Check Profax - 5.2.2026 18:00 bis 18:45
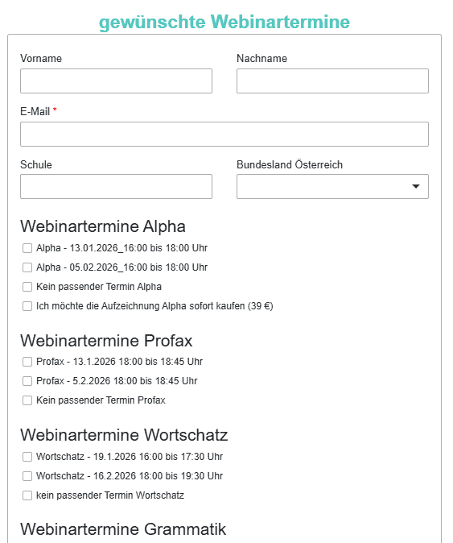This screenshot has height=543, width=453. coord(27,381)
